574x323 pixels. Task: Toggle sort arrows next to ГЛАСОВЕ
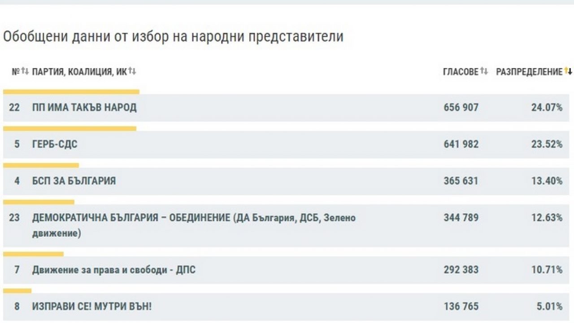[x=483, y=72]
